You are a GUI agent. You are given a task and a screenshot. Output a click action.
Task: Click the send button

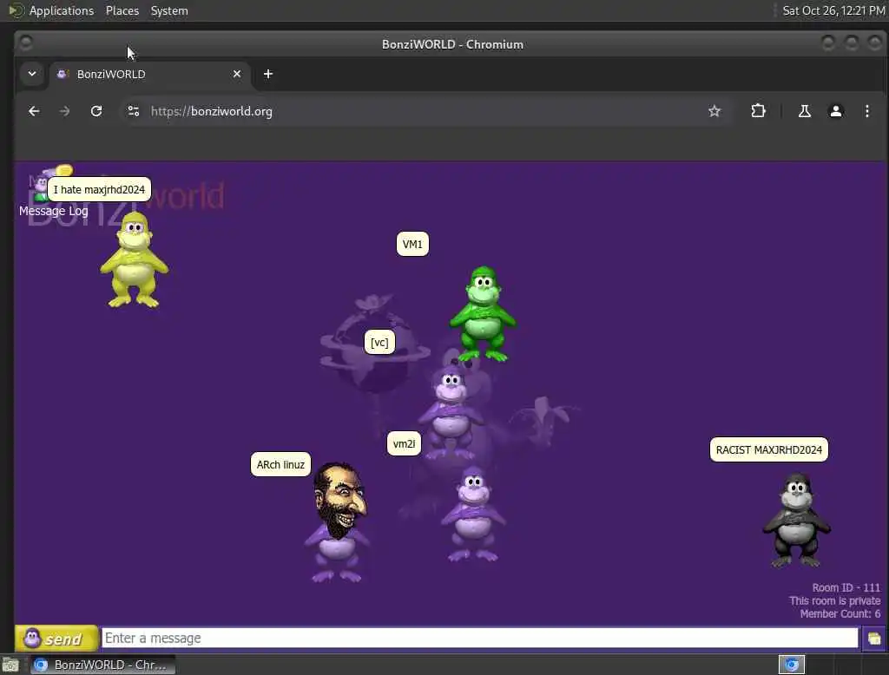[x=56, y=639]
